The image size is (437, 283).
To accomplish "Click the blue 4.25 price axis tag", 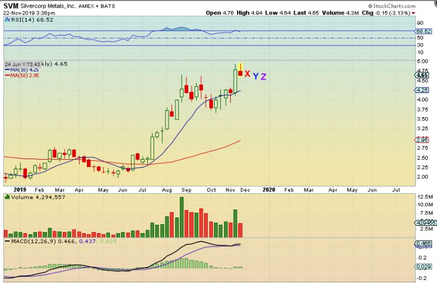I will pyautogui.click(x=422, y=90).
